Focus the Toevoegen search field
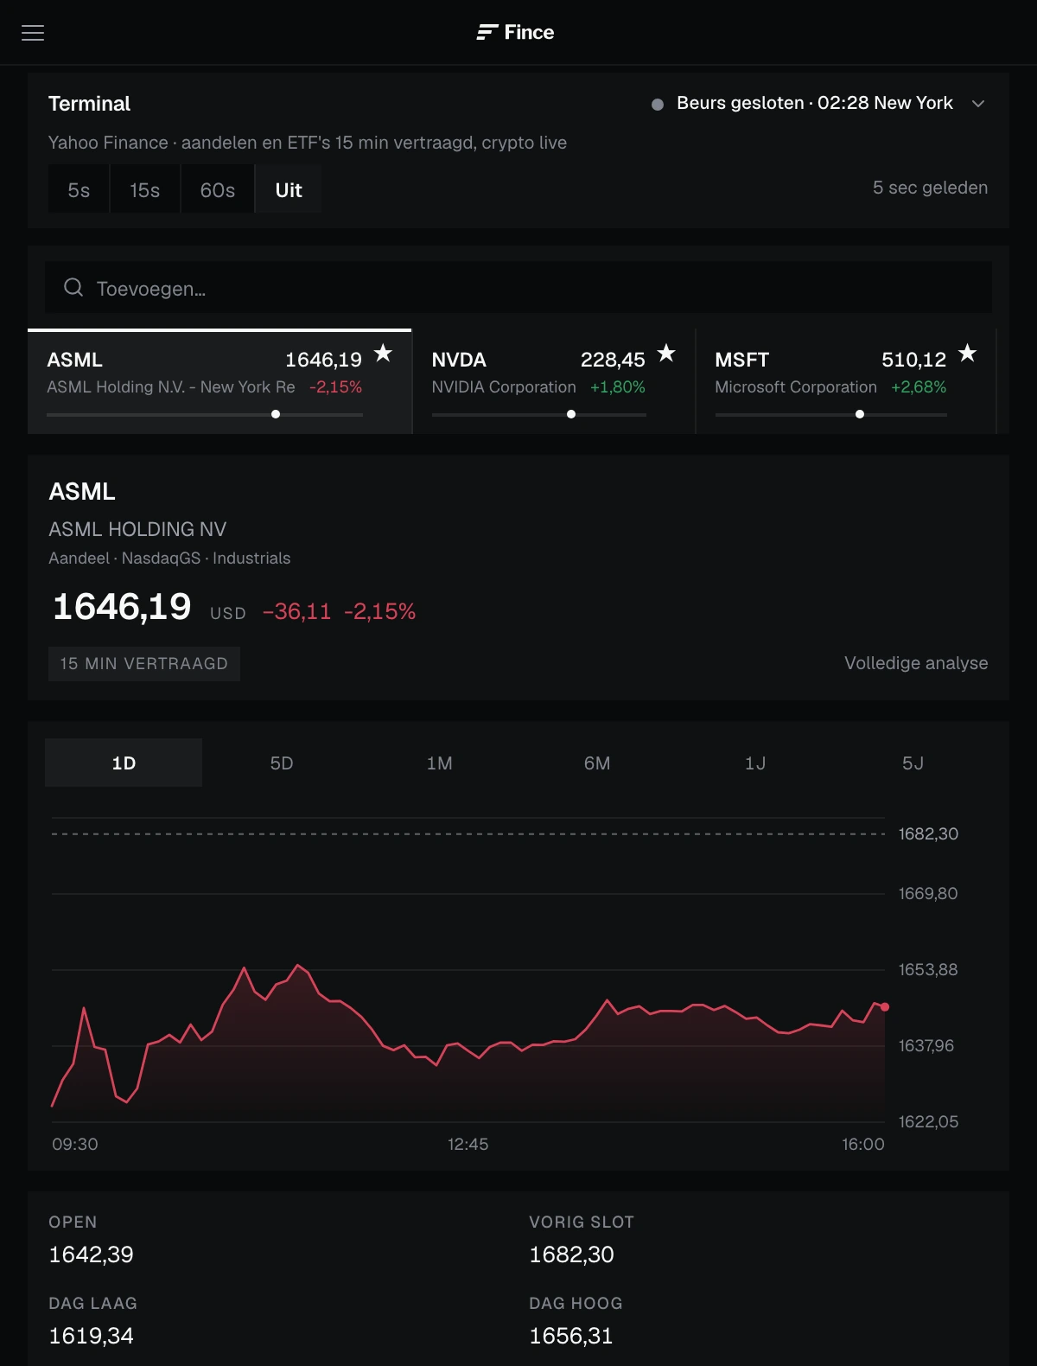Screen dimensions: 1037x1366 518,288
